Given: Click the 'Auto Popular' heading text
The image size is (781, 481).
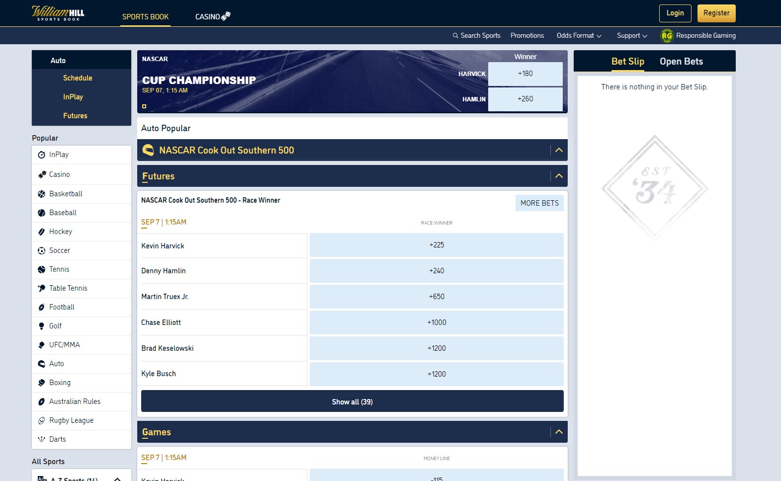Looking at the screenshot, I should tap(166, 128).
